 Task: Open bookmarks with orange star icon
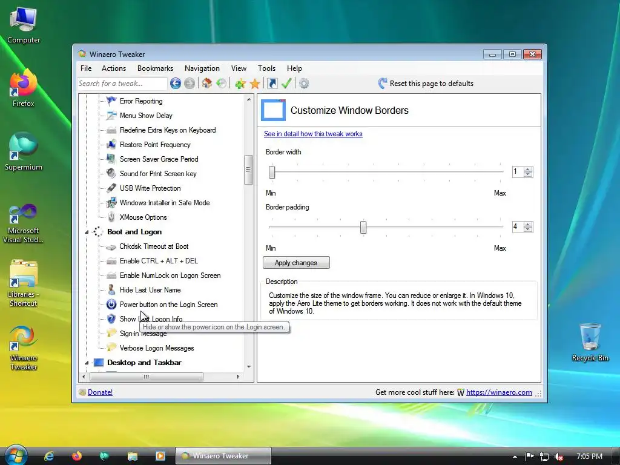click(255, 84)
